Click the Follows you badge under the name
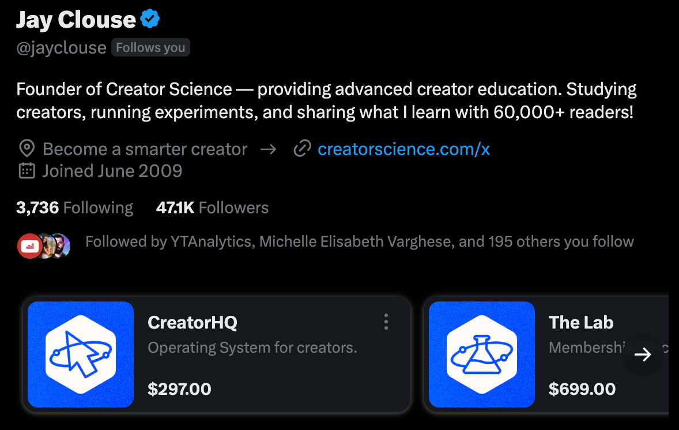This screenshot has height=430, width=679. [150, 47]
